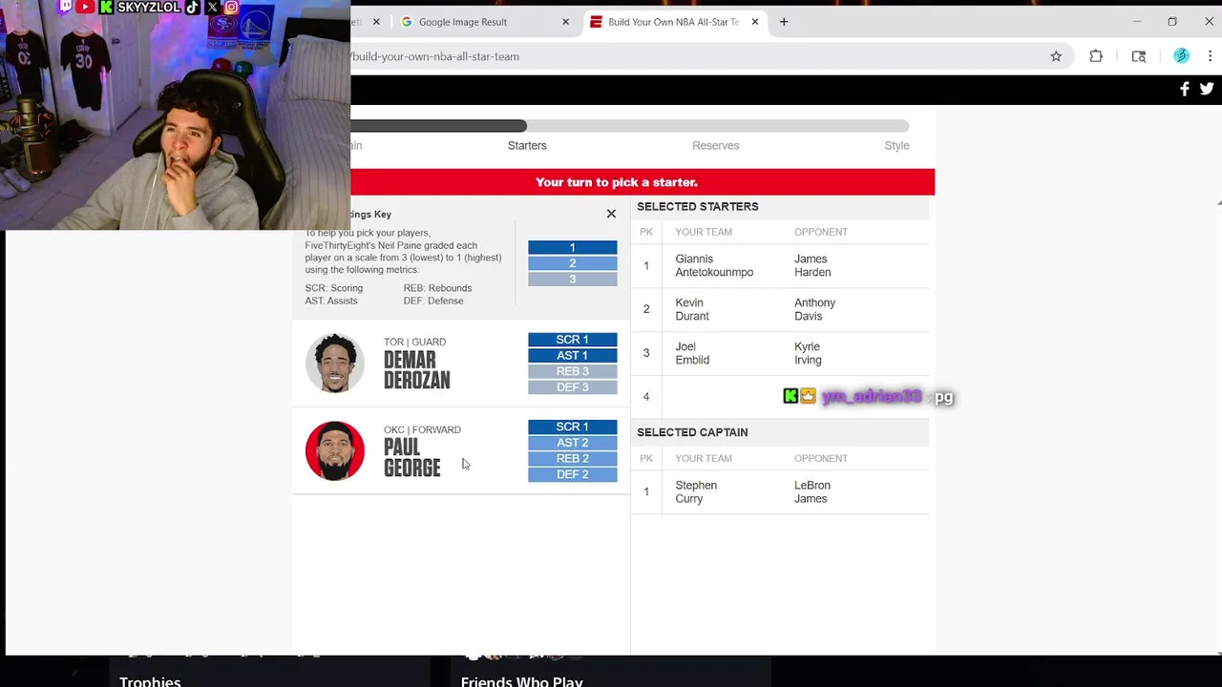Close the Ratings Key panel
Image resolution: width=1222 pixels, height=687 pixels.
pyautogui.click(x=611, y=214)
